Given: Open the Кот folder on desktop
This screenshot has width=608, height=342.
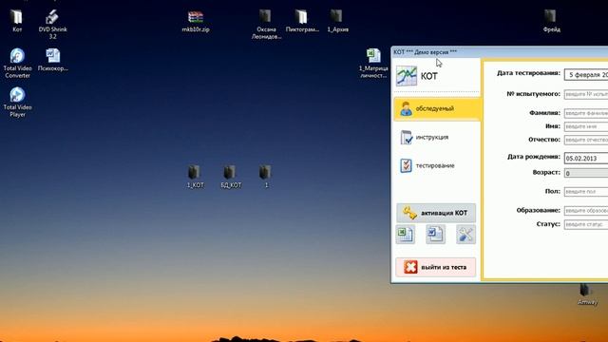Looking at the screenshot, I should [x=17, y=21].
